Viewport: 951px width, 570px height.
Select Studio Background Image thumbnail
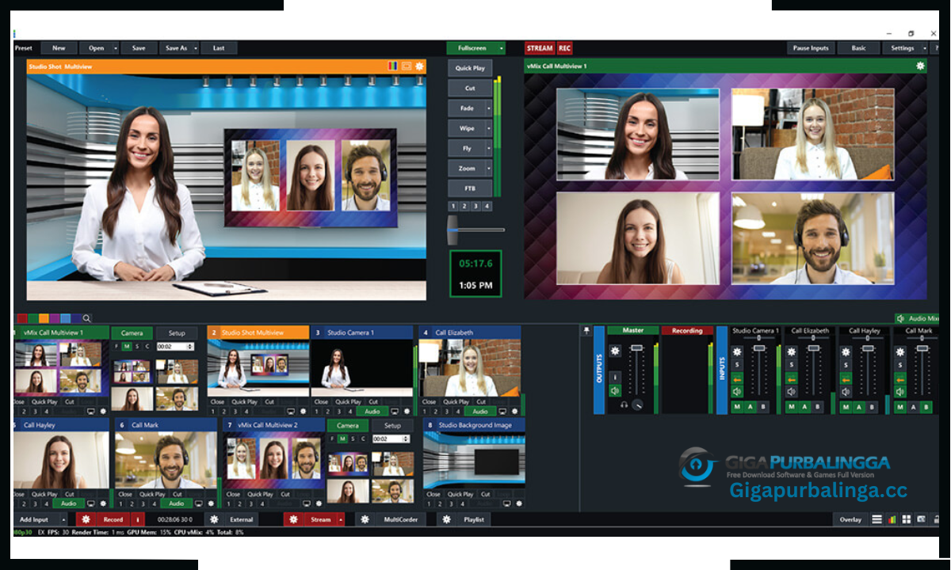(x=472, y=460)
